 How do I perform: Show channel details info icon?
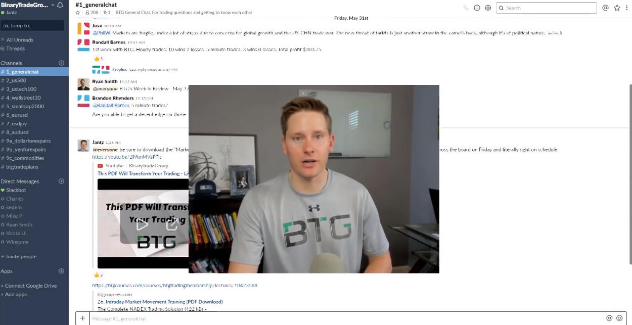coord(477,8)
